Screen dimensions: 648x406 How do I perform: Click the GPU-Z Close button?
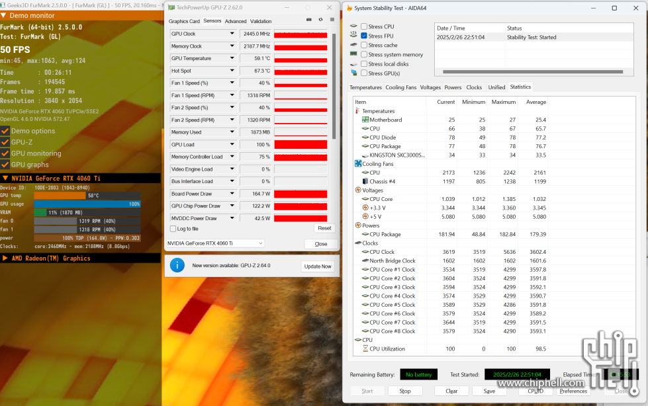[x=321, y=244]
